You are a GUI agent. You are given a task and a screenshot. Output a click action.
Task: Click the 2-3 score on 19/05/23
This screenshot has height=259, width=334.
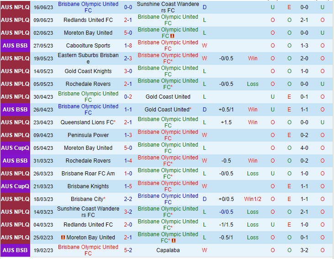pyautogui.click(x=128, y=58)
